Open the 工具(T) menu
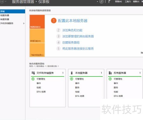This screenshot has width=143, height=120. 128,2
